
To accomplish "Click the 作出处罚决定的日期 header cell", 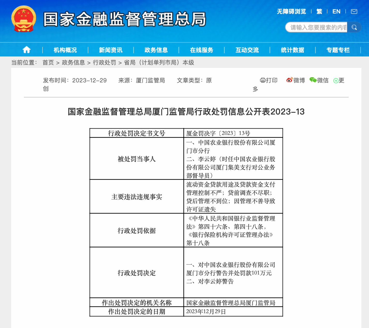I will click(137, 311).
